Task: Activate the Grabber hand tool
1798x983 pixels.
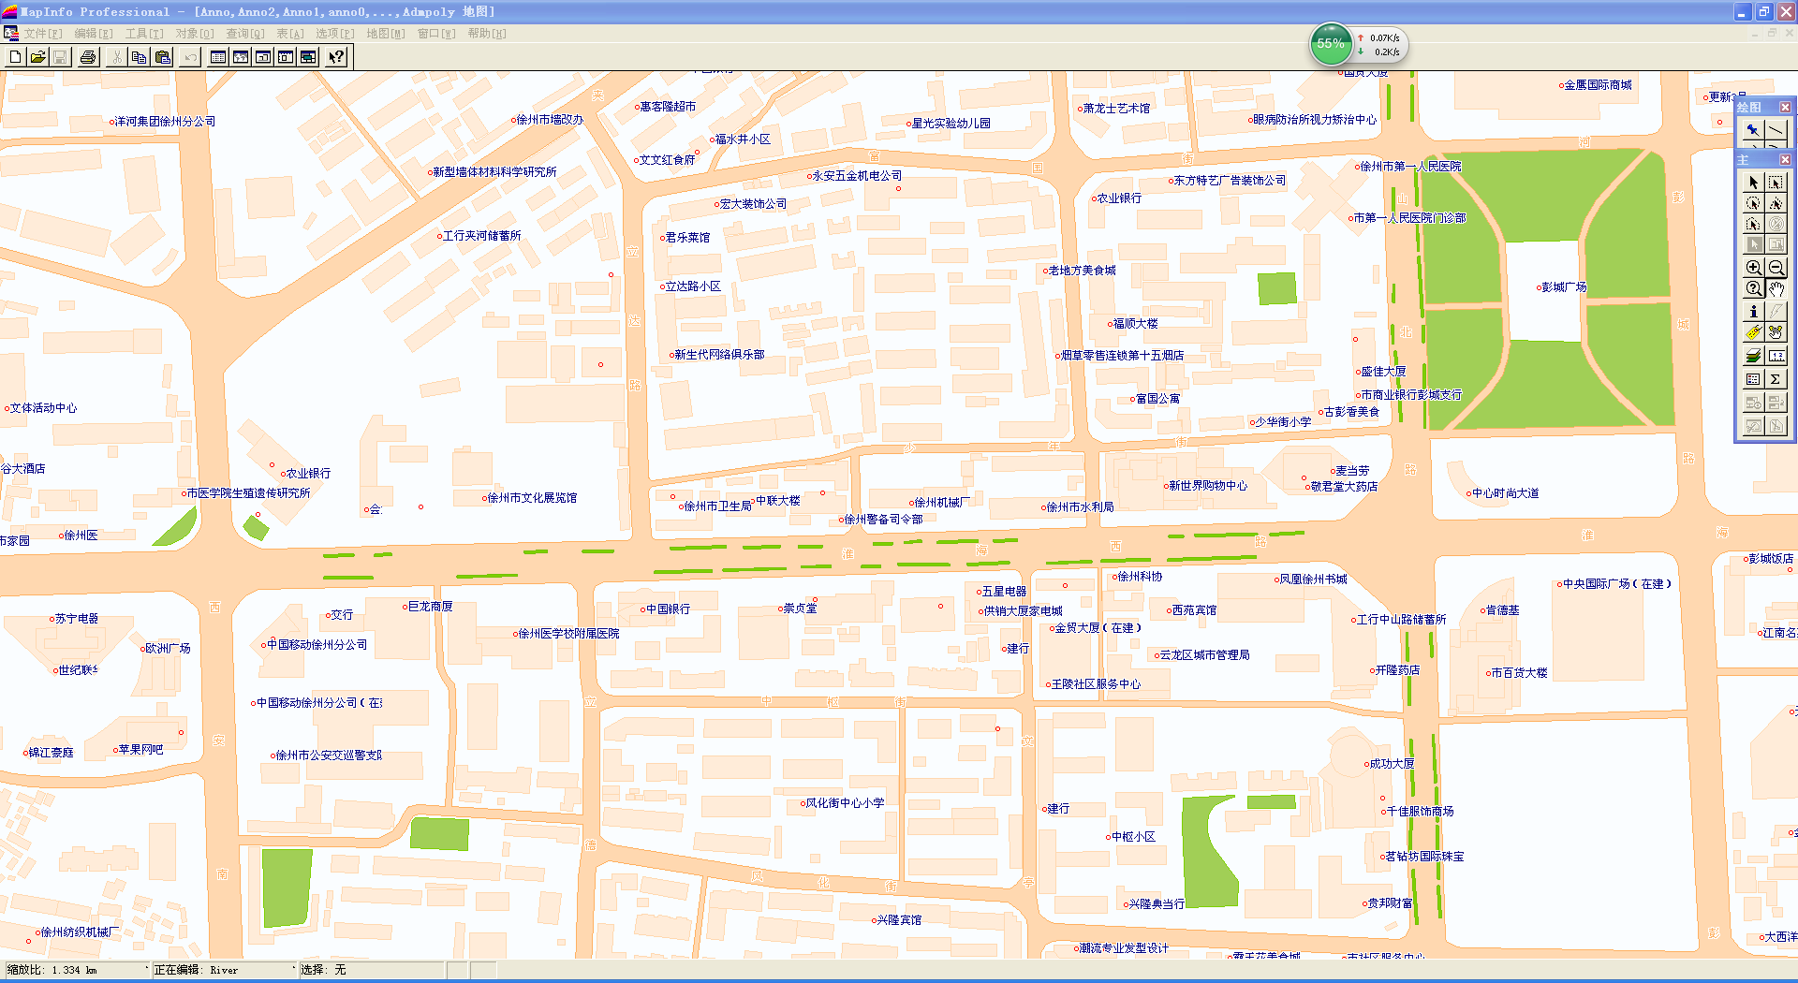Action: [x=1776, y=288]
